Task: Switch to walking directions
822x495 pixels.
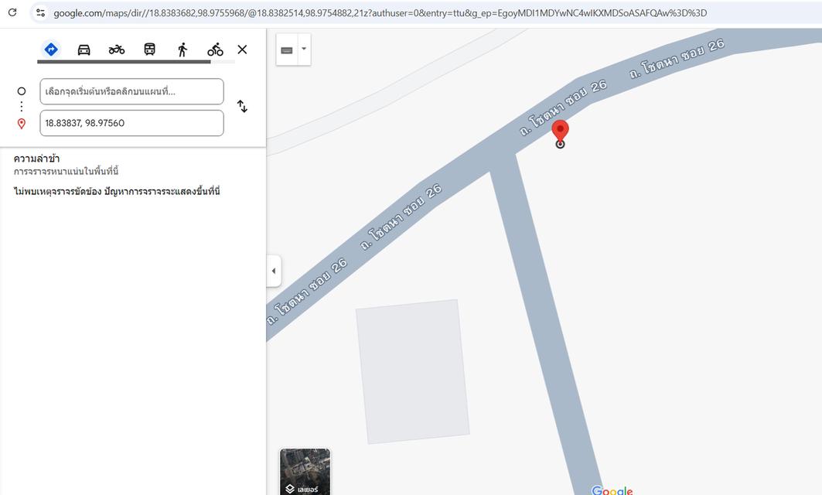Action: [x=182, y=49]
